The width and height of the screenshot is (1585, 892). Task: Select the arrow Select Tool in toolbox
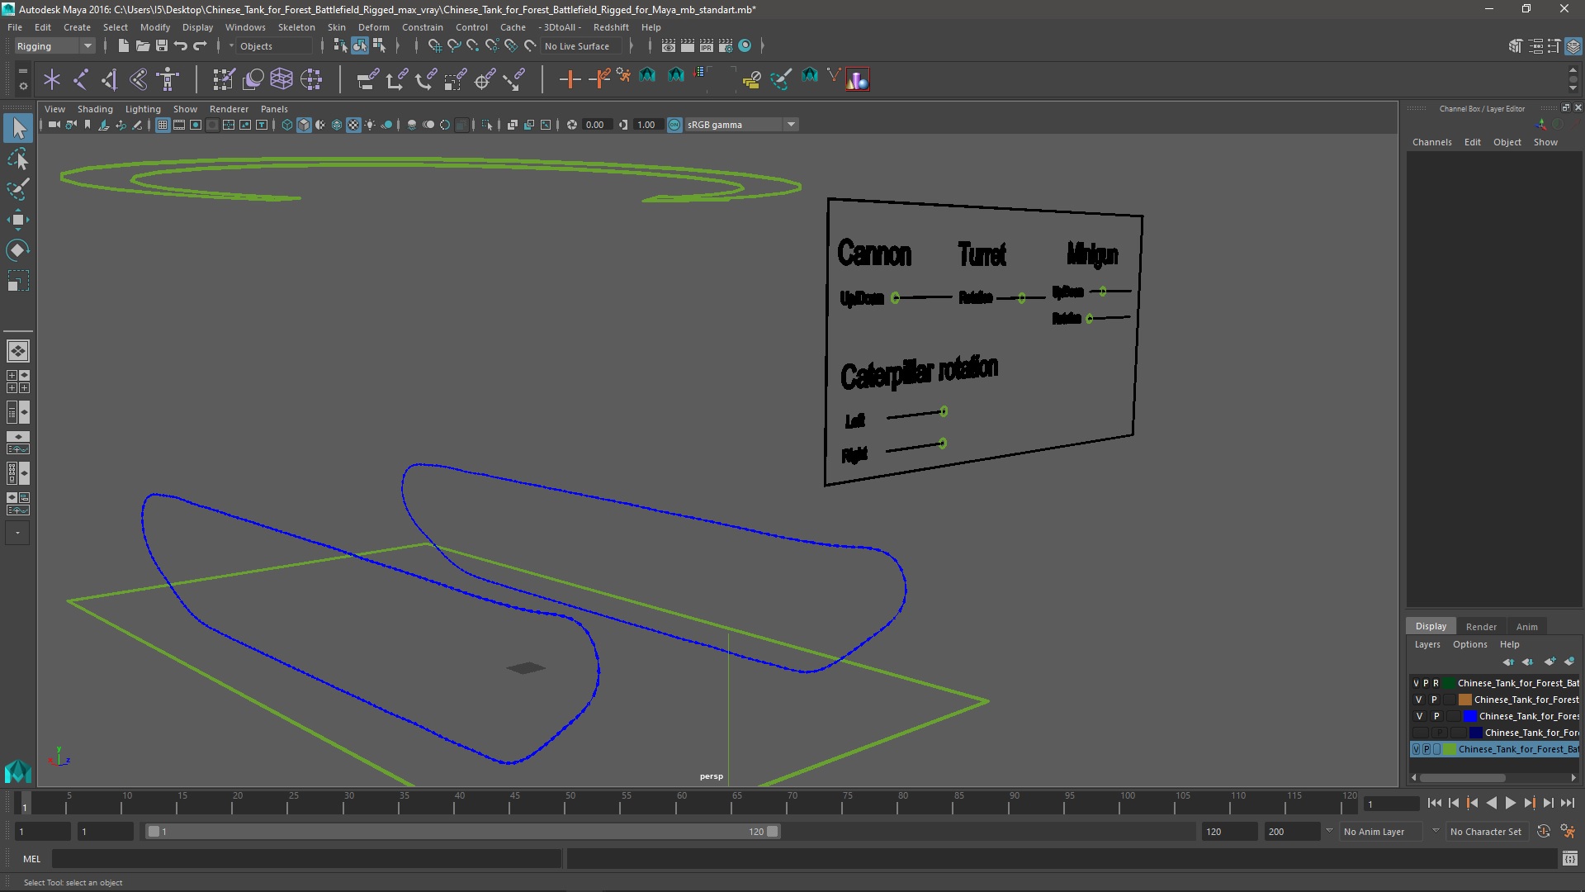[x=18, y=128]
